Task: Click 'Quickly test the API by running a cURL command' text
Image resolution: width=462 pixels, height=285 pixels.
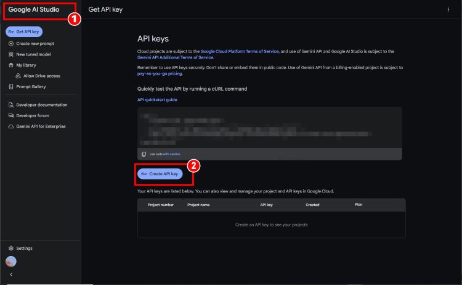Action: pos(192,89)
